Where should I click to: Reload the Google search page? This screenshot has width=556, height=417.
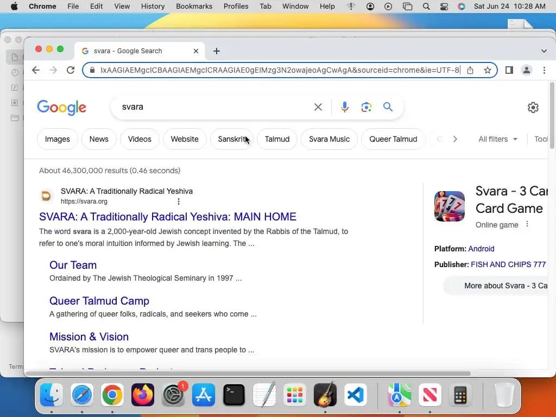(x=71, y=70)
